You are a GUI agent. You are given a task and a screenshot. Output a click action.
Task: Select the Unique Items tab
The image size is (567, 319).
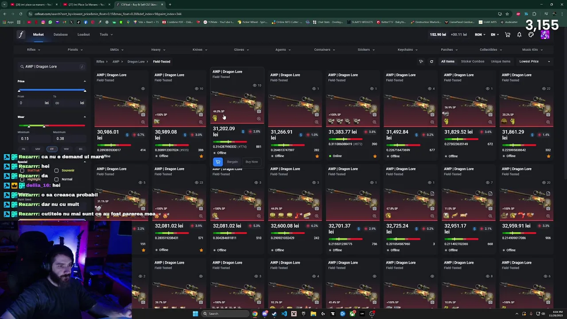pyautogui.click(x=501, y=62)
